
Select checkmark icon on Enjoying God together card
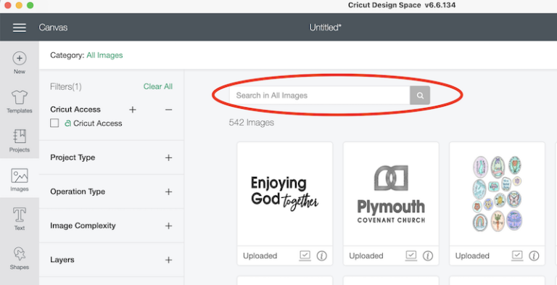click(x=305, y=255)
